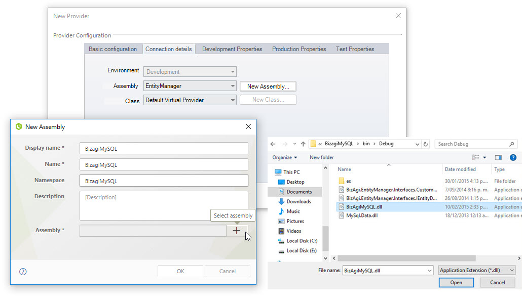Sort files by Type column
This screenshot has height=302, width=522.
click(499, 169)
